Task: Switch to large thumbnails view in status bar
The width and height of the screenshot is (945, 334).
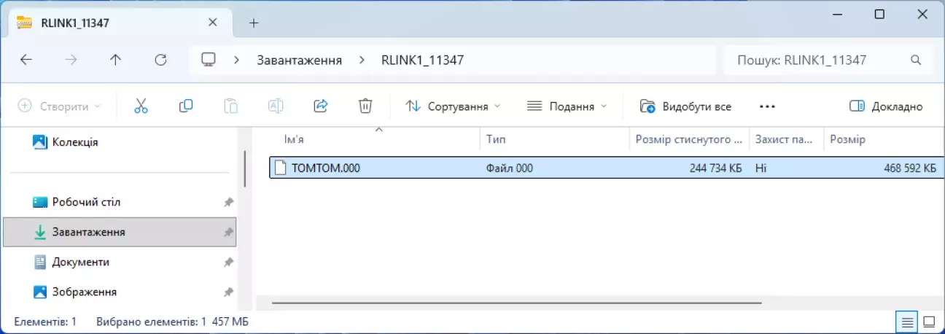Action: tap(929, 322)
